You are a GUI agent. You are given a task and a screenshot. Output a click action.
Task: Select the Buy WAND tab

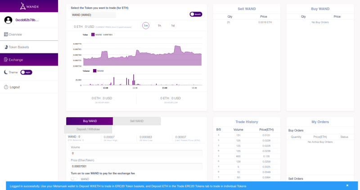(x=90, y=121)
